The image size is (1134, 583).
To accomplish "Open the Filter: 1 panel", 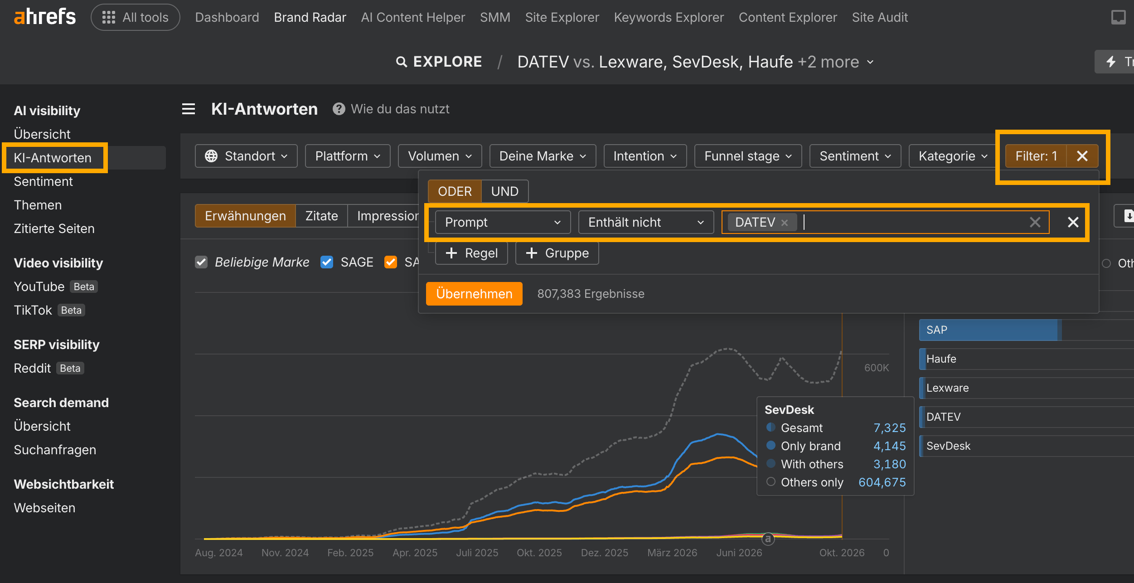I will tap(1036, 156).
